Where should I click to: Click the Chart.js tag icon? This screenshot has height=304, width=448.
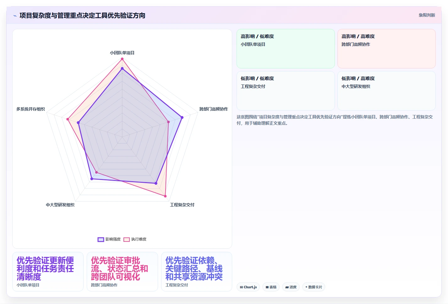click(241, 287)
